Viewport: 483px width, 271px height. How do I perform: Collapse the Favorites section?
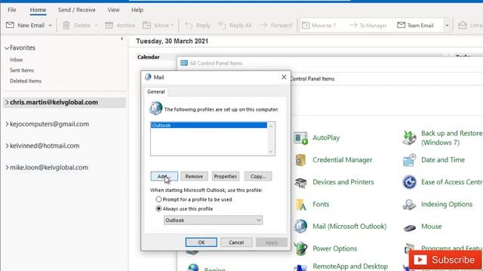coord(7,48)
